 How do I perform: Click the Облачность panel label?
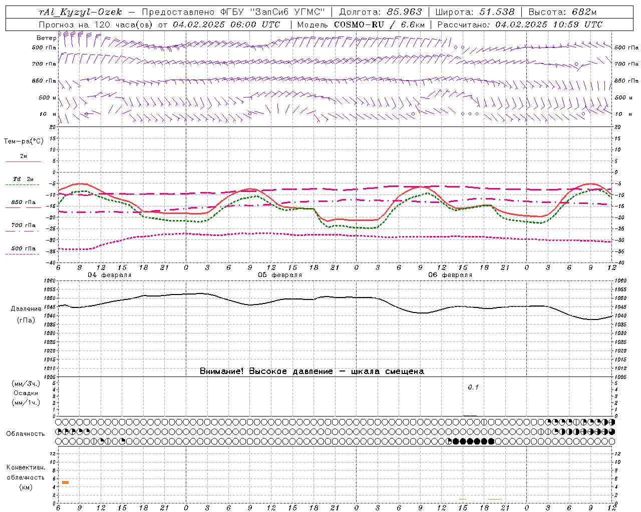(26, 434)
